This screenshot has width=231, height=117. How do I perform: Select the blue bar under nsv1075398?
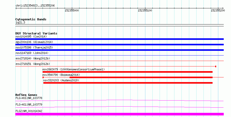[x=119, y=50]
